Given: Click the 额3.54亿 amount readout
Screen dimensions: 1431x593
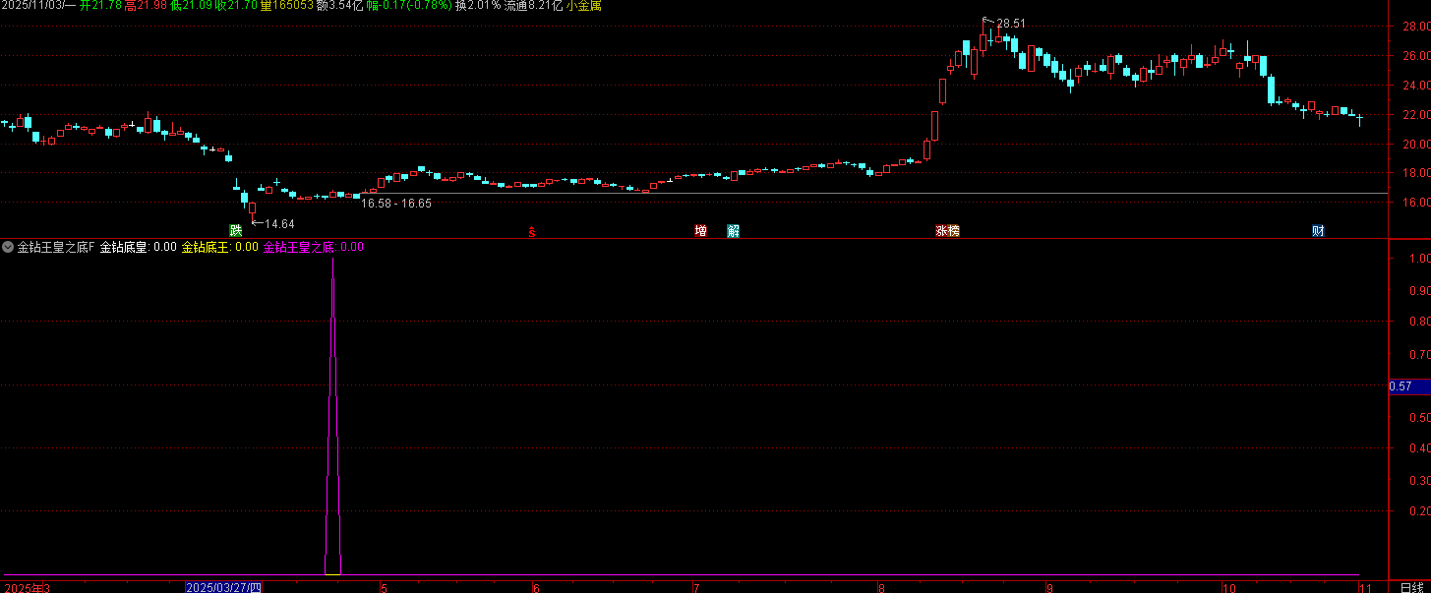Looking at the screenshot, I should pyautogui.click(x=339, y=6).
